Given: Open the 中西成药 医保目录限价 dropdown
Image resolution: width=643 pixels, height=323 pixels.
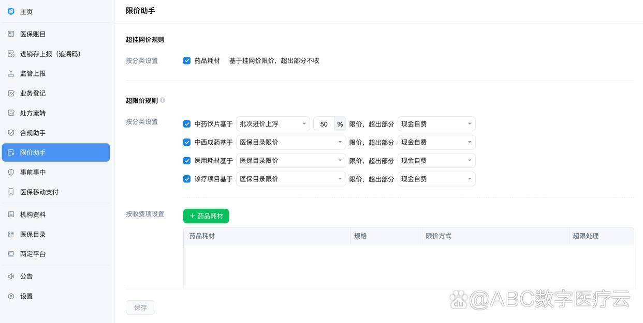Looking at the screenshot, I should click(x=291, y=142).
